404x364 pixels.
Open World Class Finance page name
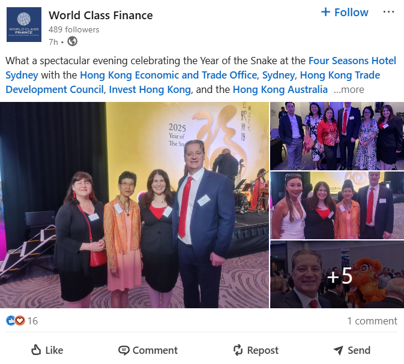point(101,16)
